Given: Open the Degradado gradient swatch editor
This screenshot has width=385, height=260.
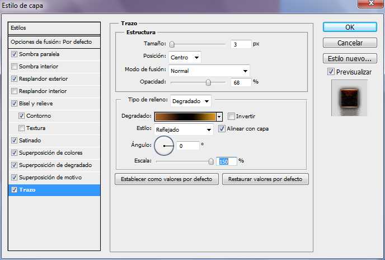Looking at the screenshot, I should (x=185, y=117).
